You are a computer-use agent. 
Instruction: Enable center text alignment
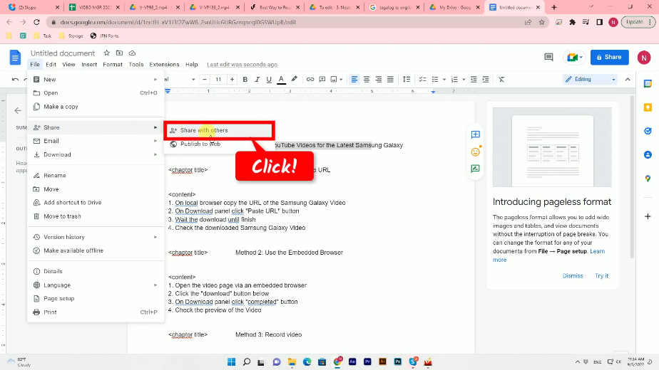point(367,79)
